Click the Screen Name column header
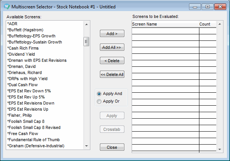The image size is (230, 161). tap(165, 24)
